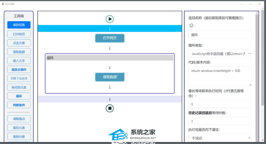The width and height of the screenshot is (266, 144).
Task: Edit the script textarea with return window.innerHeight
Action: [220, 76]
